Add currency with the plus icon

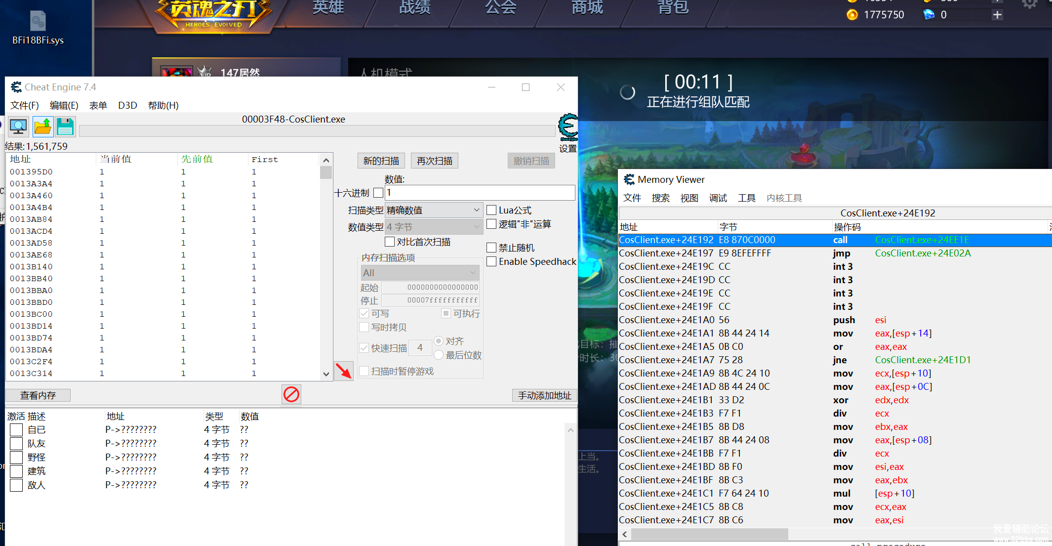coord(997,15)
